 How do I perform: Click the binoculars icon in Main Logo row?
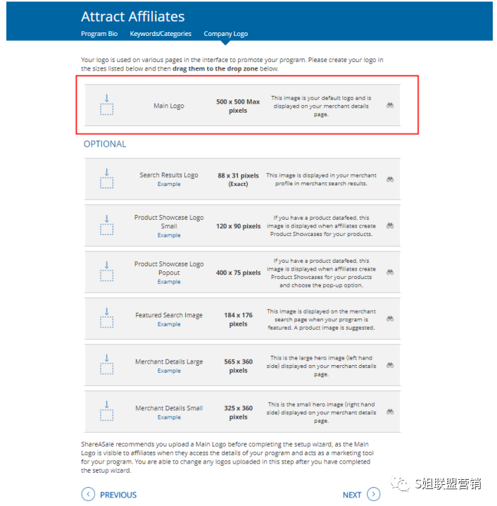pos(390,106)
